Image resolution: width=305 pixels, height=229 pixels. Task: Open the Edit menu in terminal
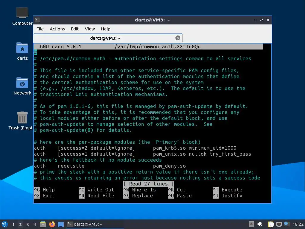75,29
